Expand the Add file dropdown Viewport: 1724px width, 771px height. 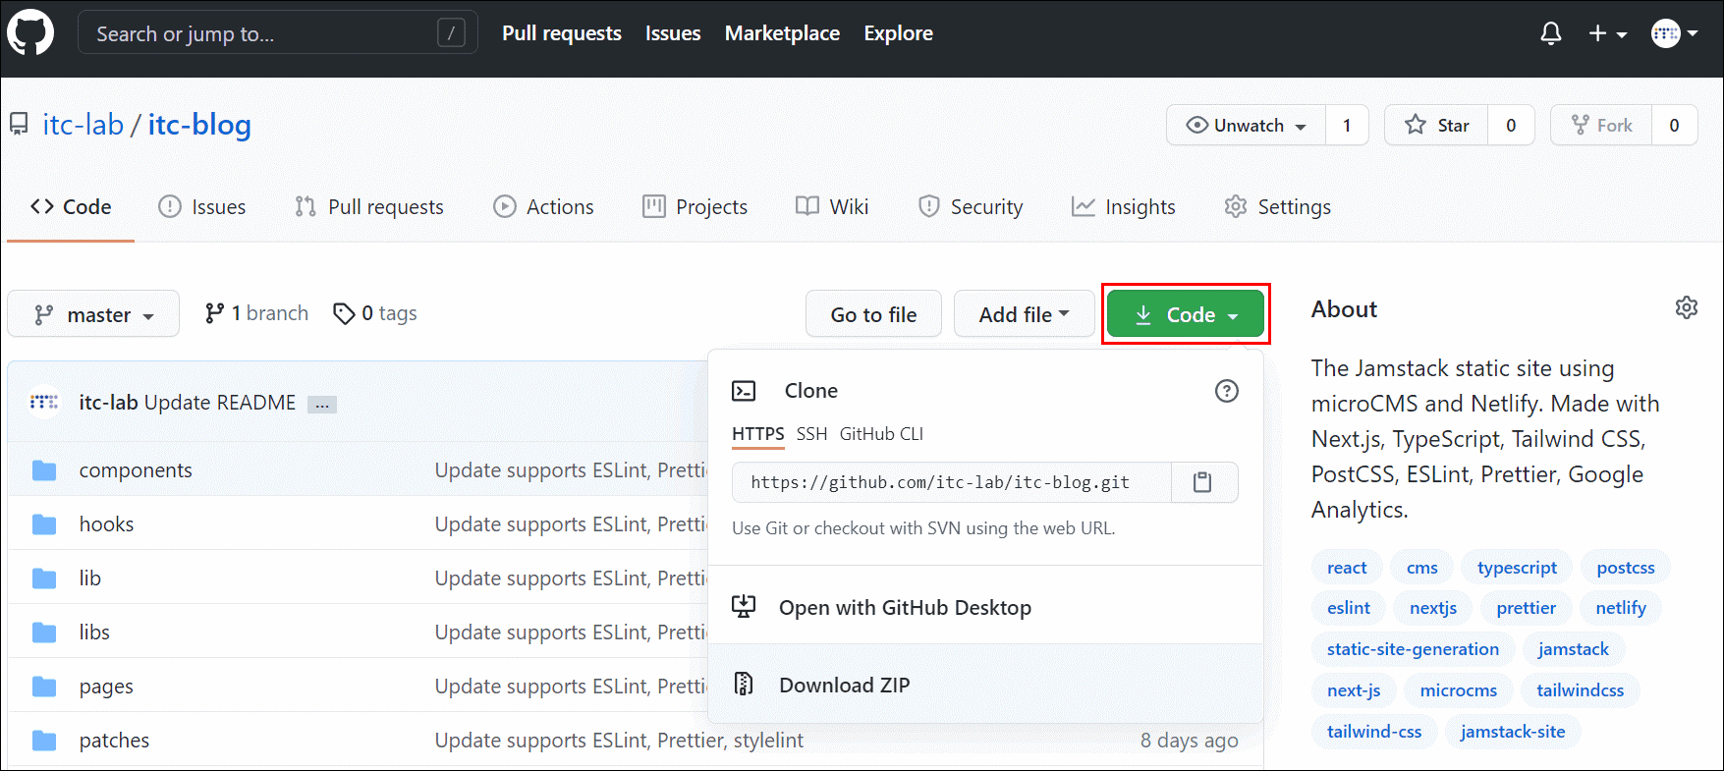1024,314
